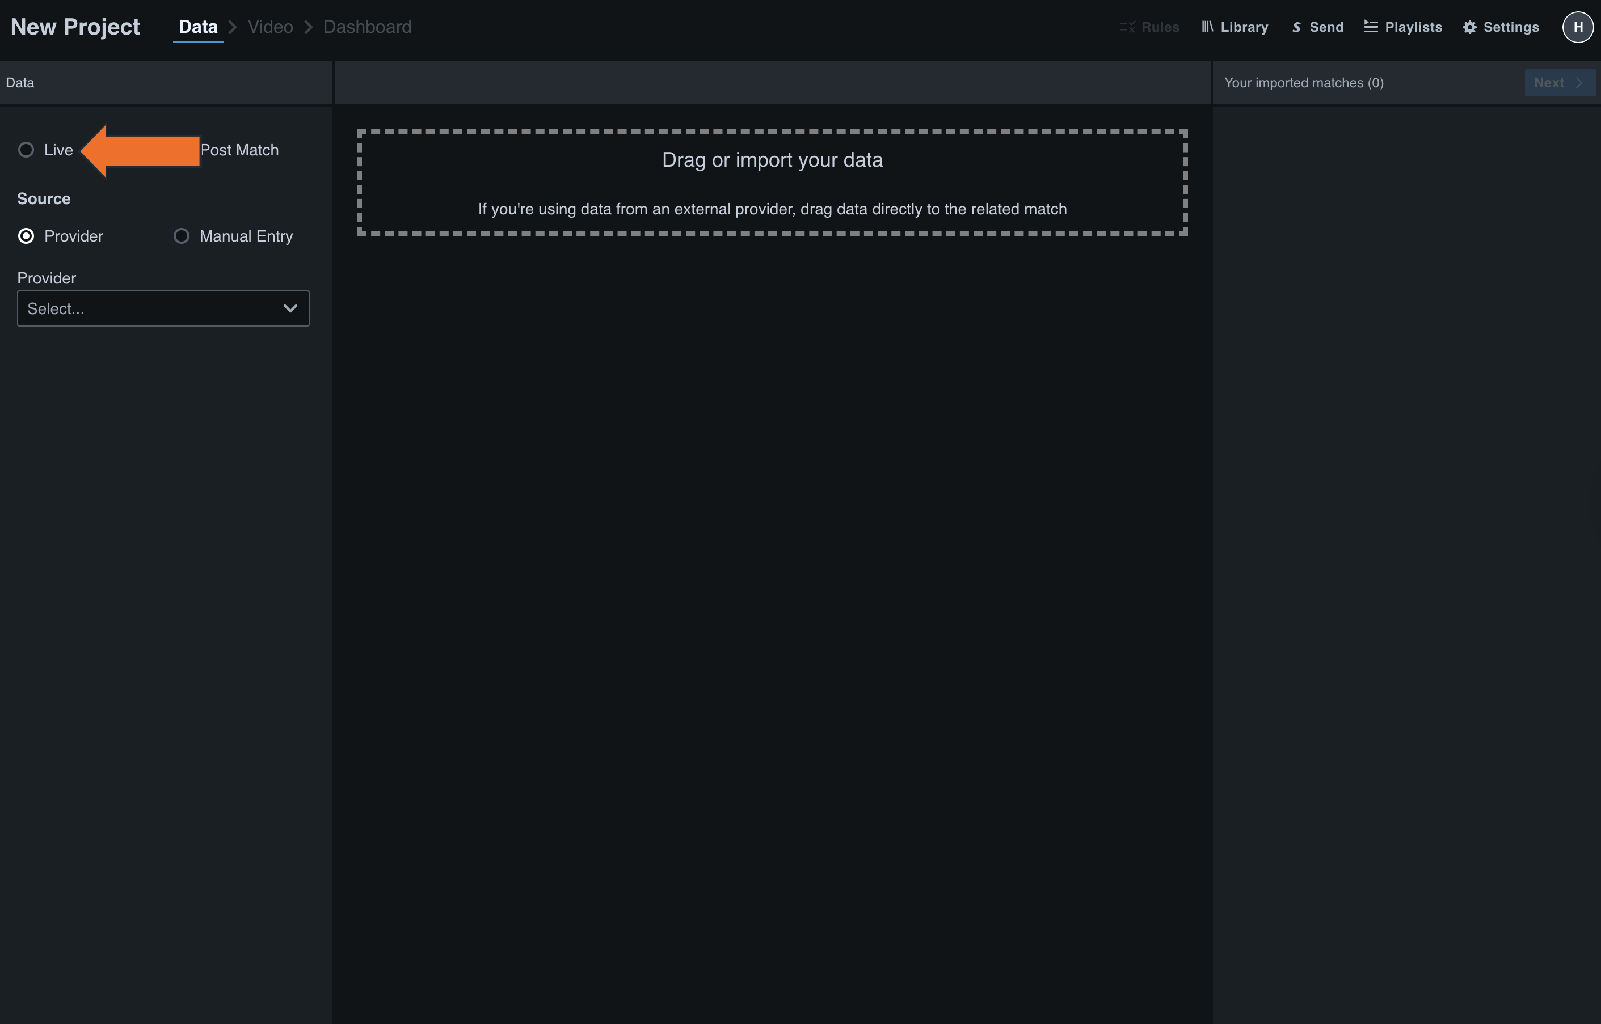Switch to the Video step tab
This screenshot has width=1601, height=1024.
pyautogui.click(x=270, y=27)
